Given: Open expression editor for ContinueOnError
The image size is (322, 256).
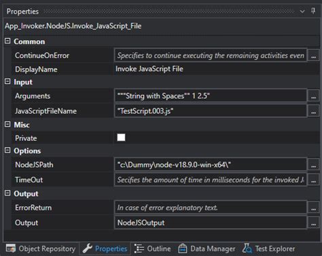Looking at the screenshot, I should (313, 55).
